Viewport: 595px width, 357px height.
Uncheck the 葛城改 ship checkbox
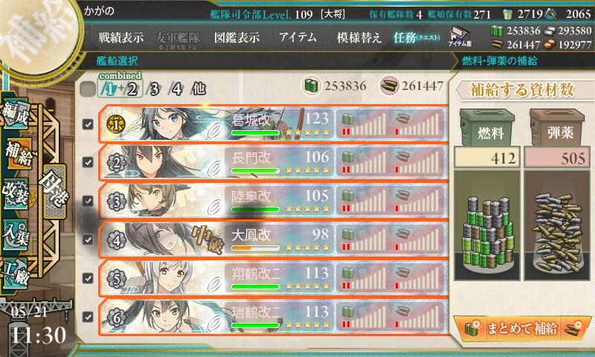(88, 124)
